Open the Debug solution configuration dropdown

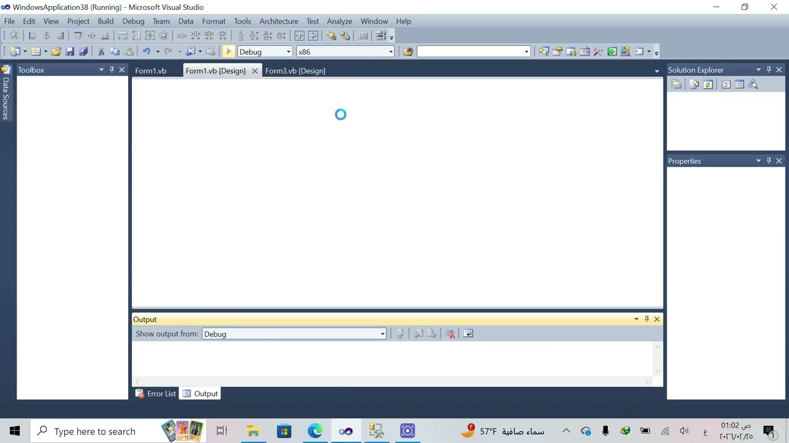288,52
